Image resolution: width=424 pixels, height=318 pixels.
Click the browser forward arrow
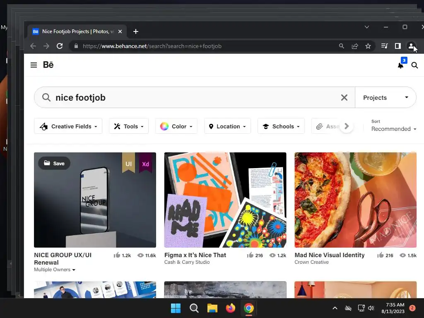point(46,46)
